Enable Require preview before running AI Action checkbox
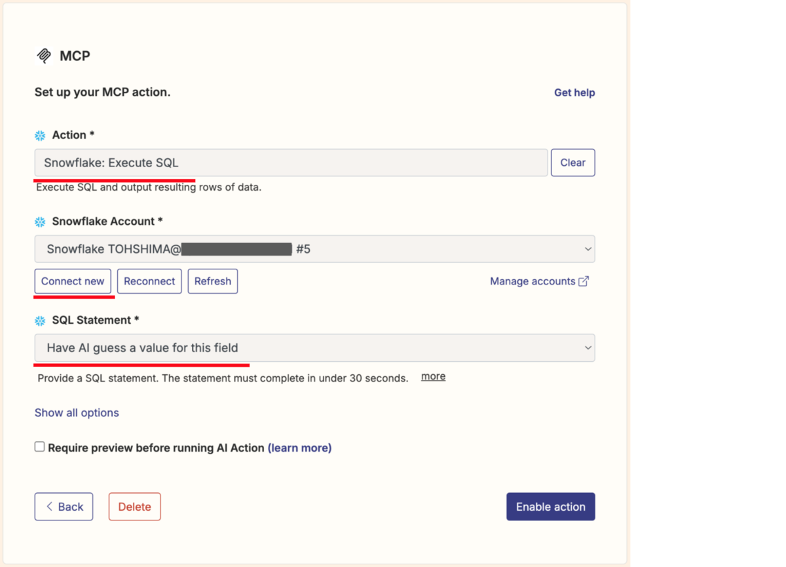786x567 pixels. (40, 447)
